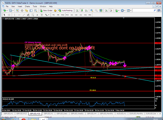Switch to the GBPUSD,Weekly chart tab

77,113
